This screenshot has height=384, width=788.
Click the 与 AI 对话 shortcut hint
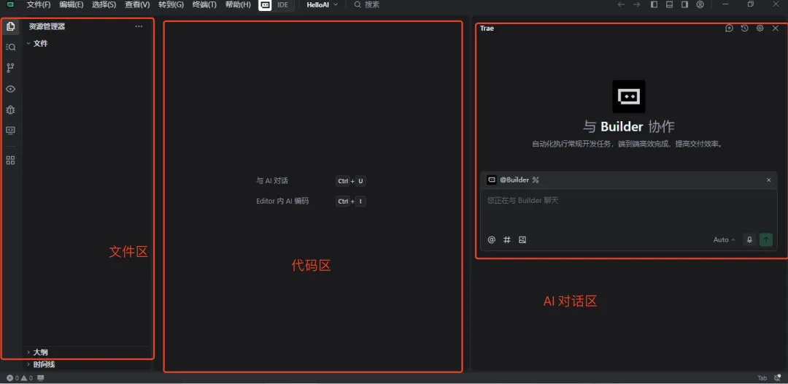coord(272,181)
